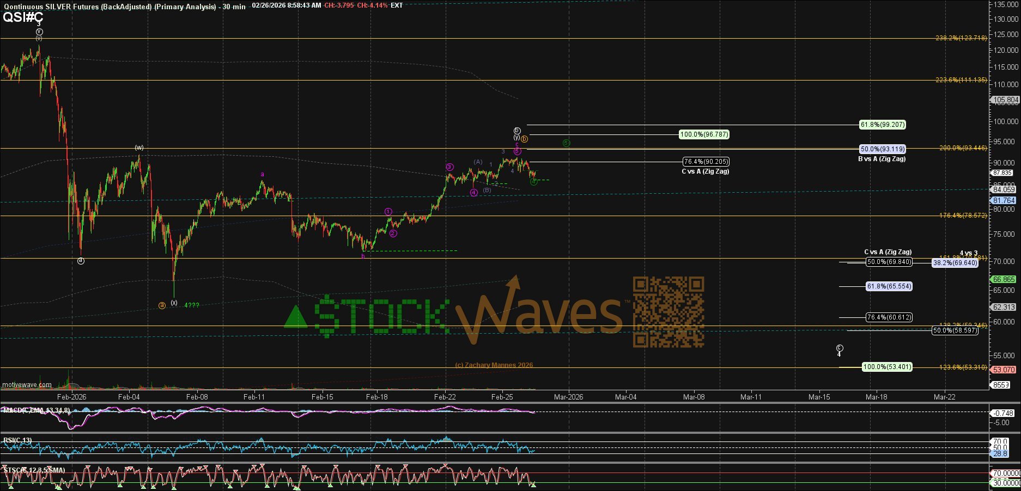1021x491 pixels.
Task: Select the MACD indicator label
Action: 36,410
